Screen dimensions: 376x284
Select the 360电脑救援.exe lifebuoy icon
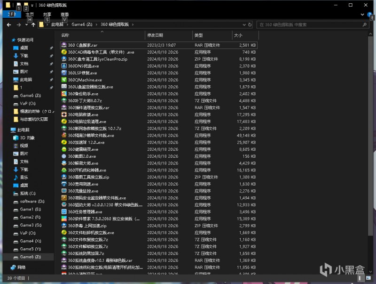[x=64, y=114]
